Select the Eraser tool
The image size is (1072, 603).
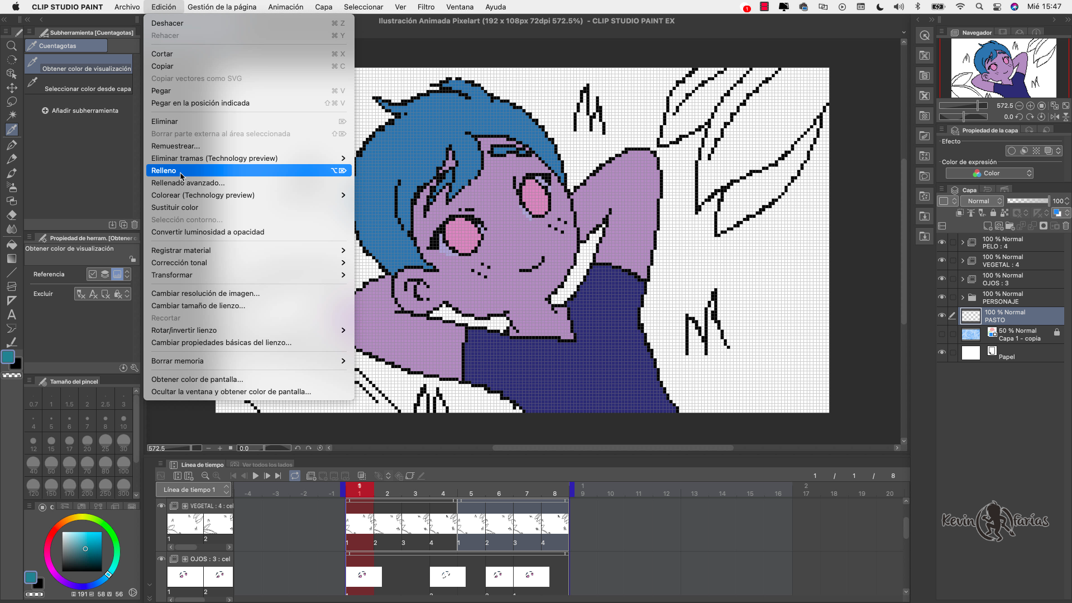point(12,214)
